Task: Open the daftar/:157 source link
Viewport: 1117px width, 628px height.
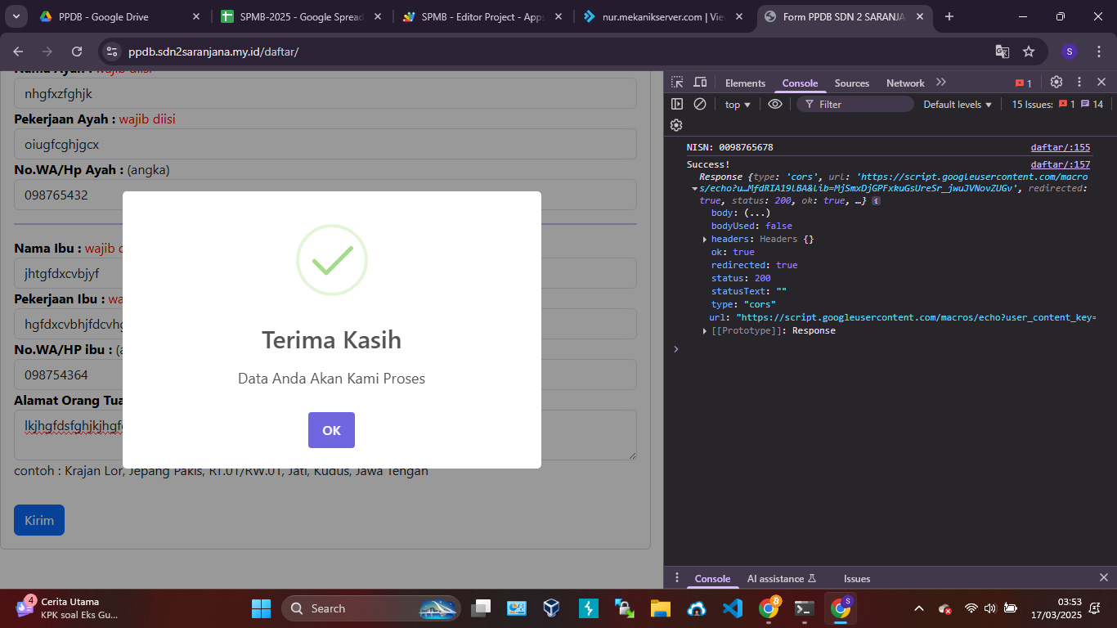Action: coord(1060,164)
